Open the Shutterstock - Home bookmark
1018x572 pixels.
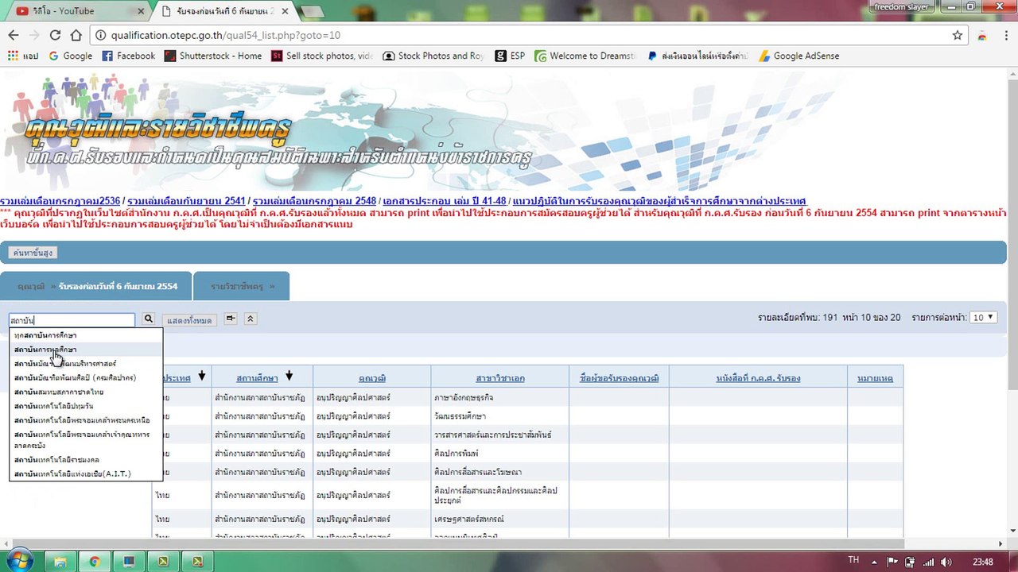click(x=213, y=56)
